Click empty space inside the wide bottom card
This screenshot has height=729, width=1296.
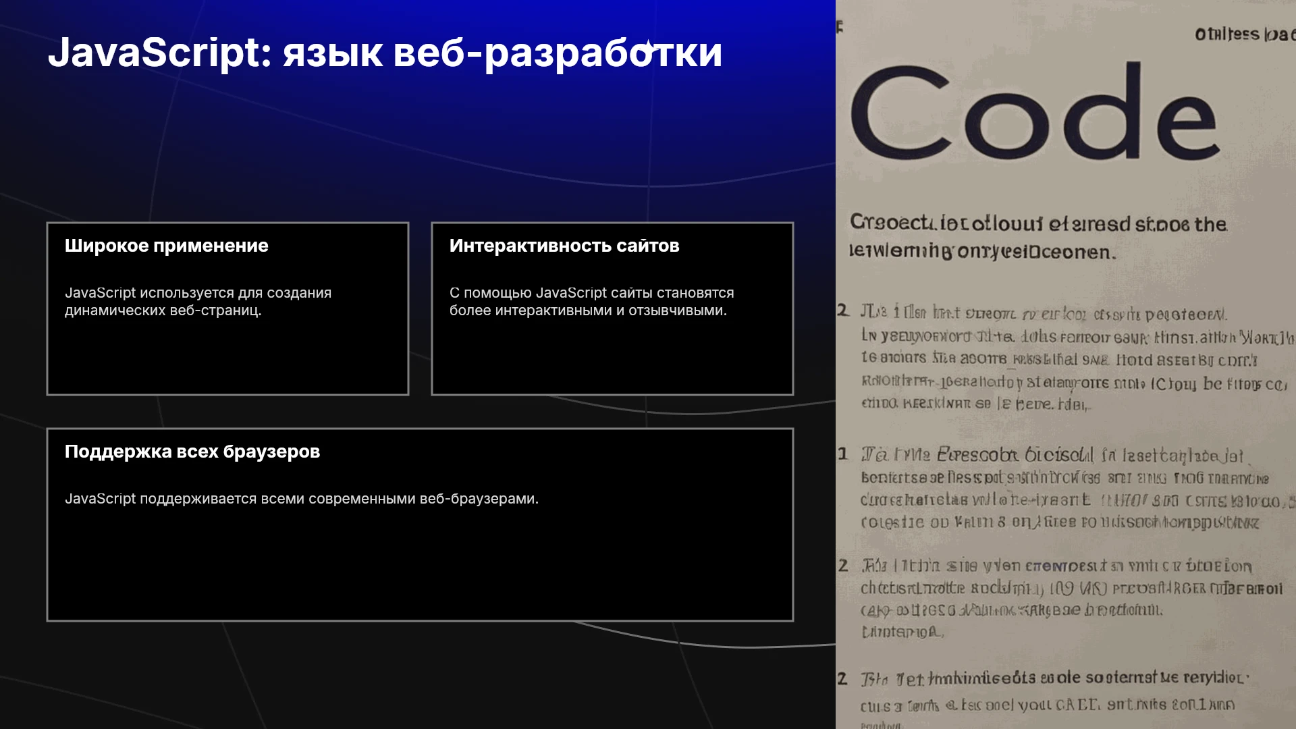point(420,567)
